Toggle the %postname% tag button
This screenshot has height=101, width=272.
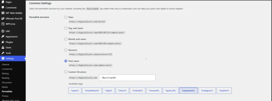pyautogui.click(x=188, y=90)
